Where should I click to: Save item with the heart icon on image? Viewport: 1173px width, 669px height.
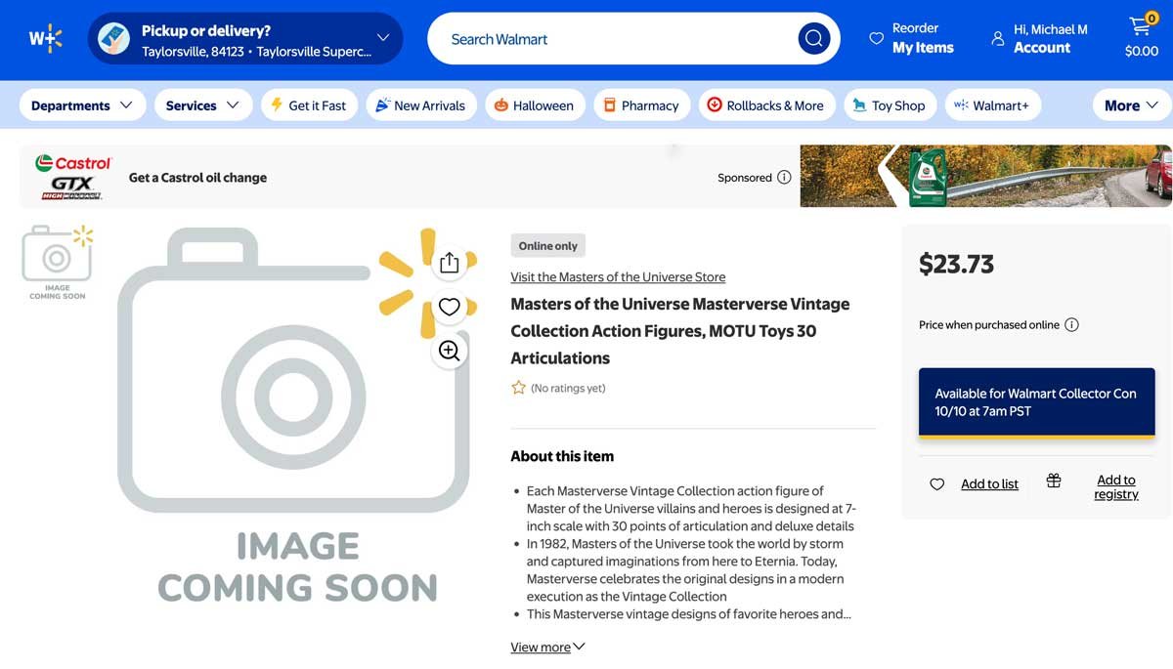point(449,306)
